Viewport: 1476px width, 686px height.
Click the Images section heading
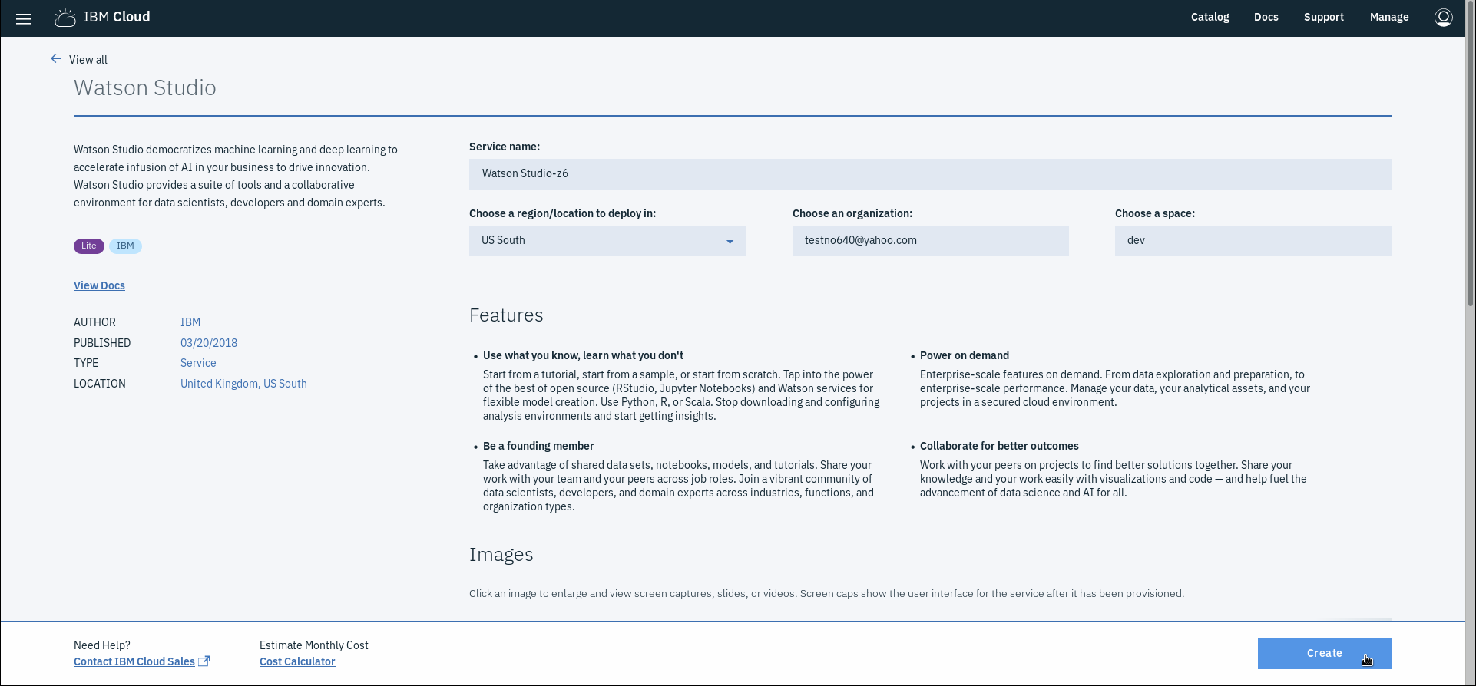click(x=501, y=555)
